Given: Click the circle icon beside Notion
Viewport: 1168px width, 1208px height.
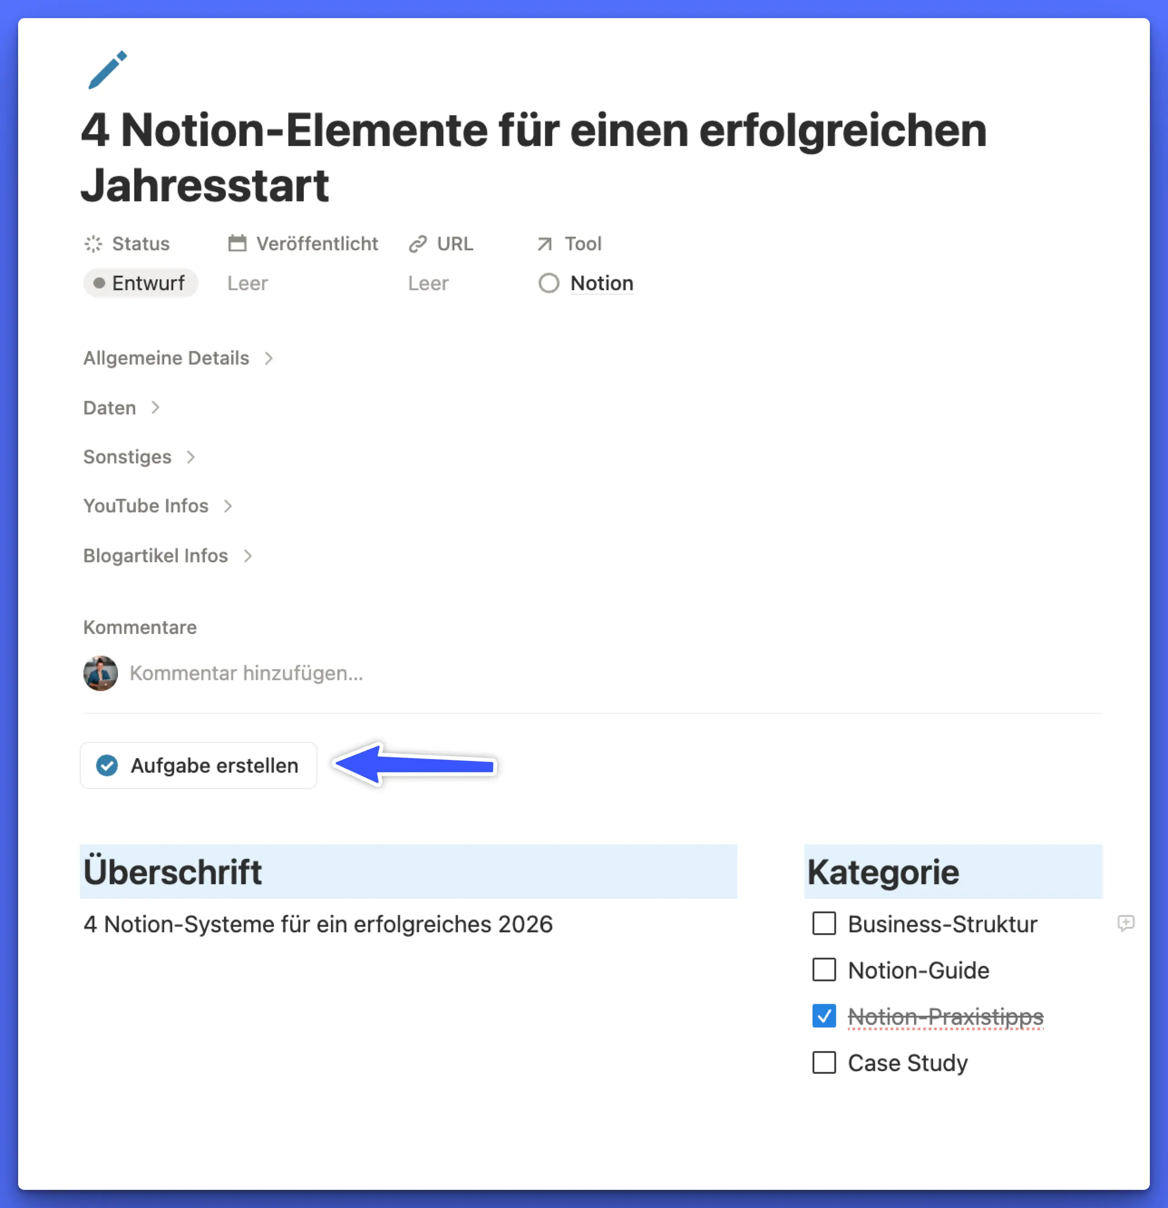Looking at the screenshot, I should [x=549, y=283].
